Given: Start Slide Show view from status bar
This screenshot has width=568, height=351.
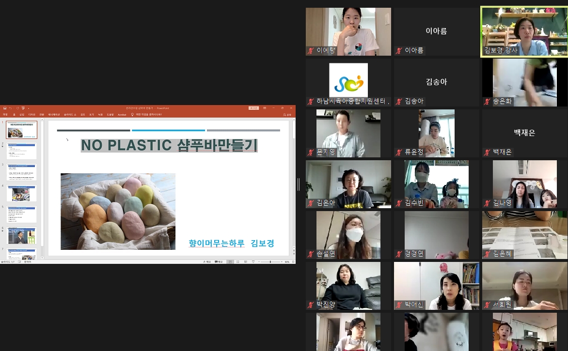Looking at the screenshot, I should point(253,261).
